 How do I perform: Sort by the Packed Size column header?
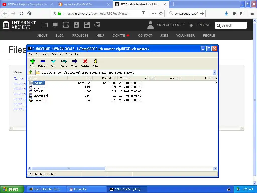pos(105,78)
